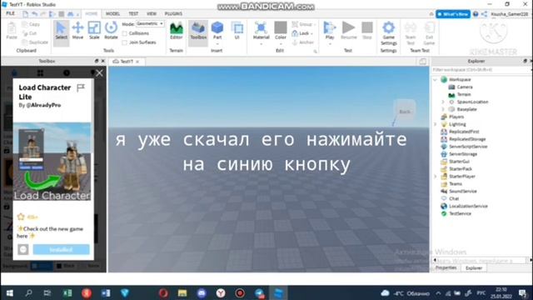Flag the Load Character Lite asset
The image size is (533, 300).
pyautogui.click(x=81, y=88)
